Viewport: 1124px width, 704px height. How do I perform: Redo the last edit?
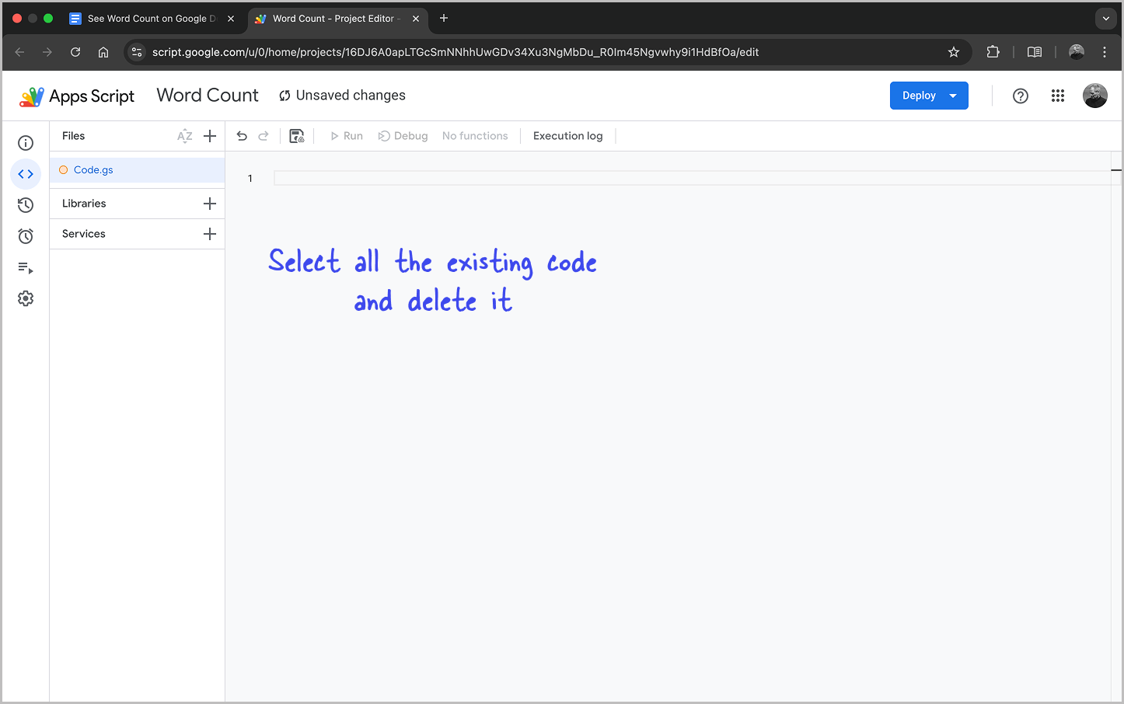[x=264, y=135]
